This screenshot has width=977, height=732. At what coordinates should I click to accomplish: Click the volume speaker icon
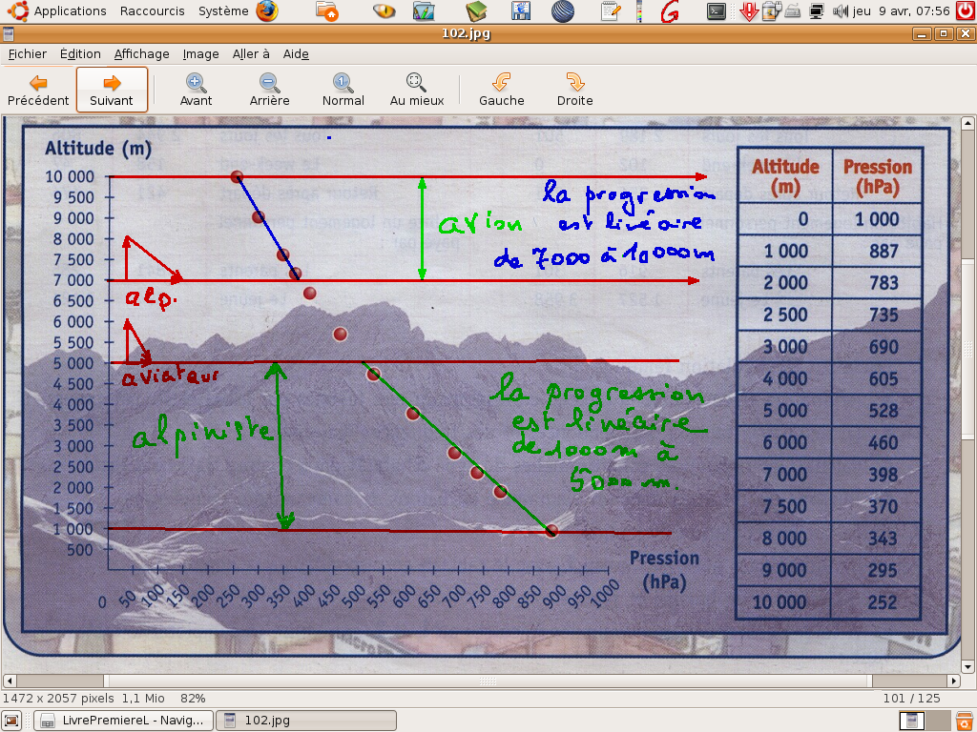[x=840, y=11]
